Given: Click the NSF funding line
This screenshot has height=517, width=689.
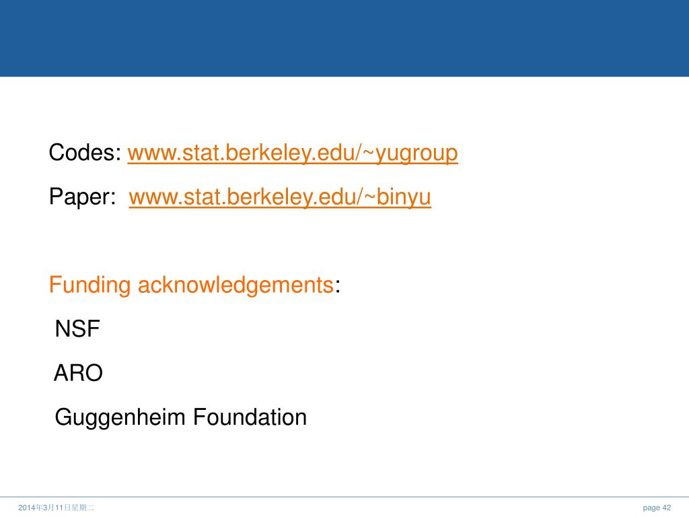Looking at the screenshot, I should [77, 329].
